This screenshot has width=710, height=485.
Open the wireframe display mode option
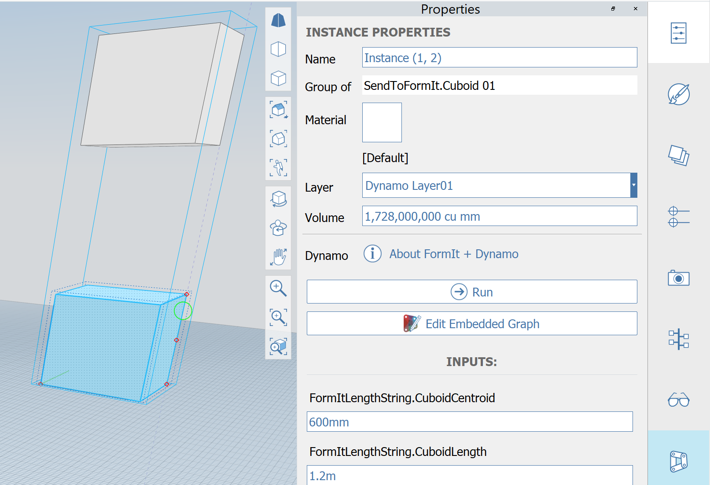(278, 78)
